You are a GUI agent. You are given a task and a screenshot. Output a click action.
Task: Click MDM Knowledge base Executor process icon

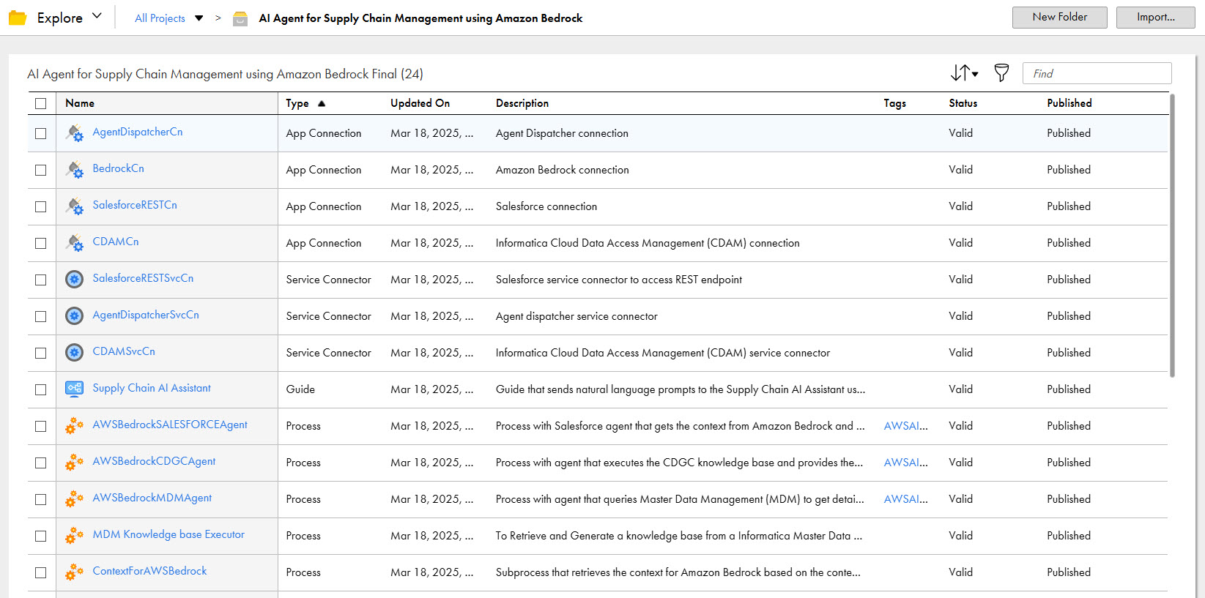(75, 536)
